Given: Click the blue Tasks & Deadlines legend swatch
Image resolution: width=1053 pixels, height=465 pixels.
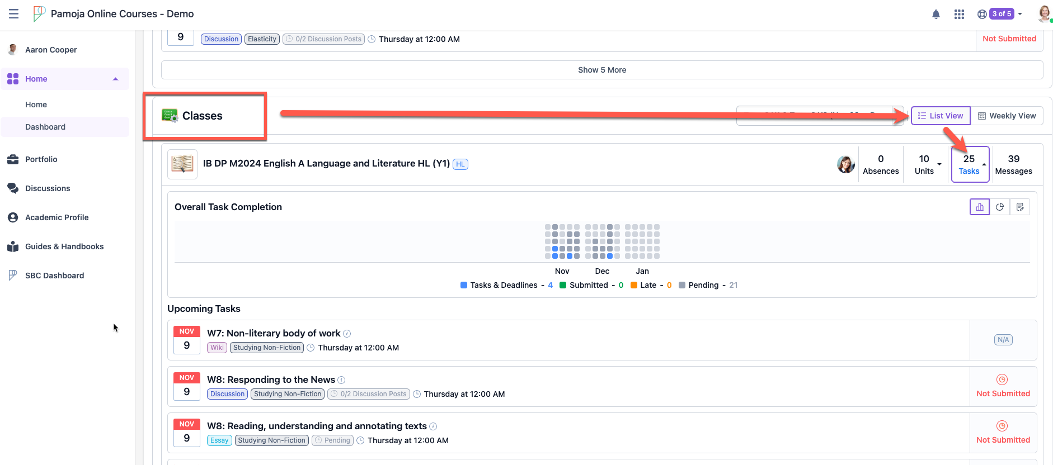Looking at the screenshot, I should (464, 285).
